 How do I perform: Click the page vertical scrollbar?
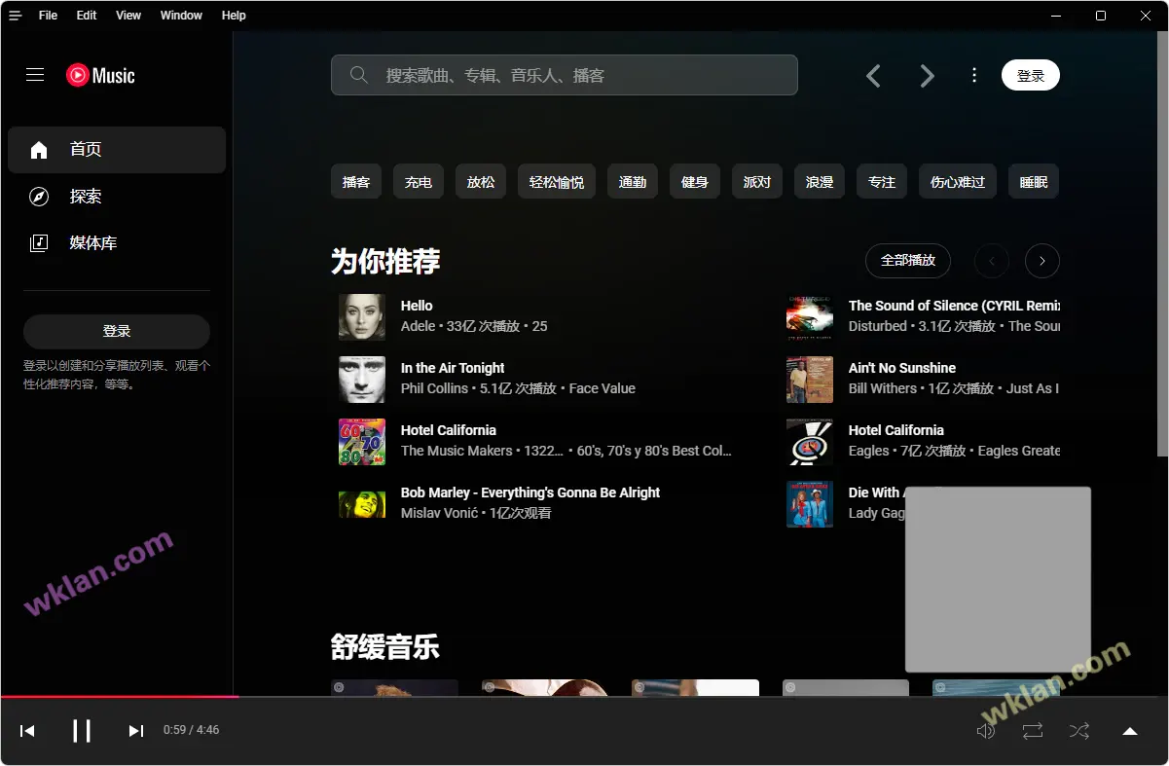tap(1162, 243)
